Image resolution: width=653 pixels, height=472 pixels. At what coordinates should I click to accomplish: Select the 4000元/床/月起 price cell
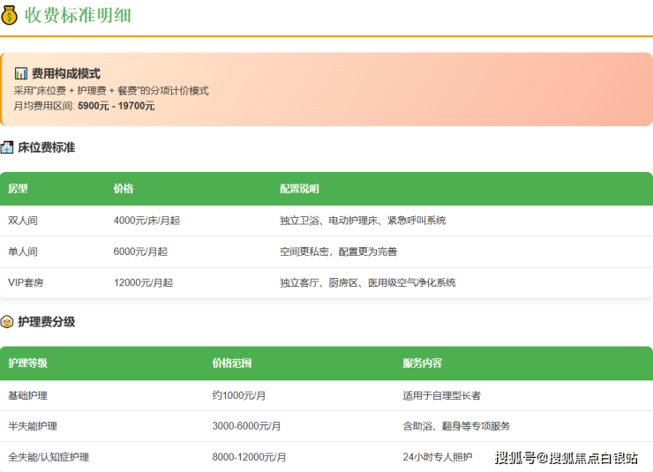(146, 221)
